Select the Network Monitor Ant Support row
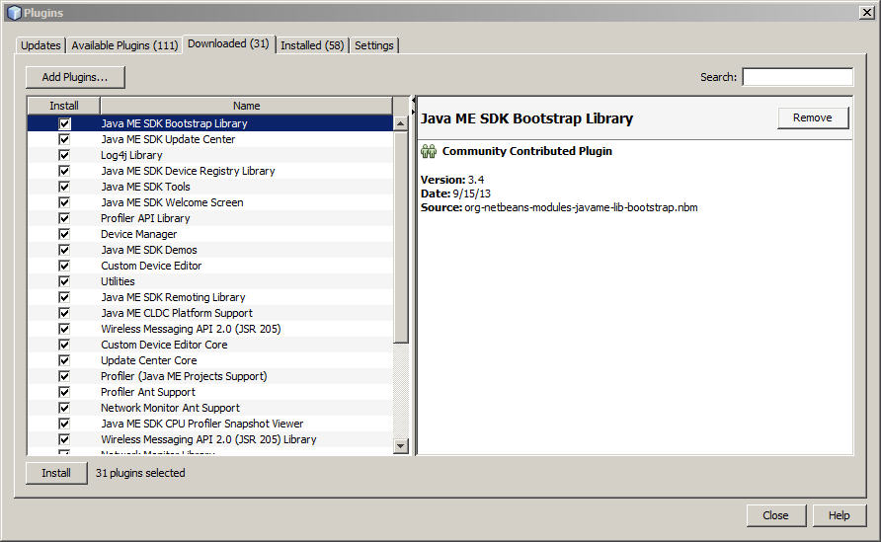The image size is (881, 542). [x=210, y=408]
